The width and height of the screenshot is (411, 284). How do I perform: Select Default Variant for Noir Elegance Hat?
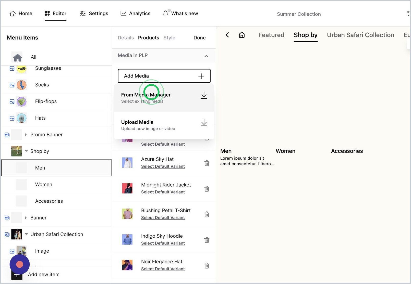(x=163, y=269)
